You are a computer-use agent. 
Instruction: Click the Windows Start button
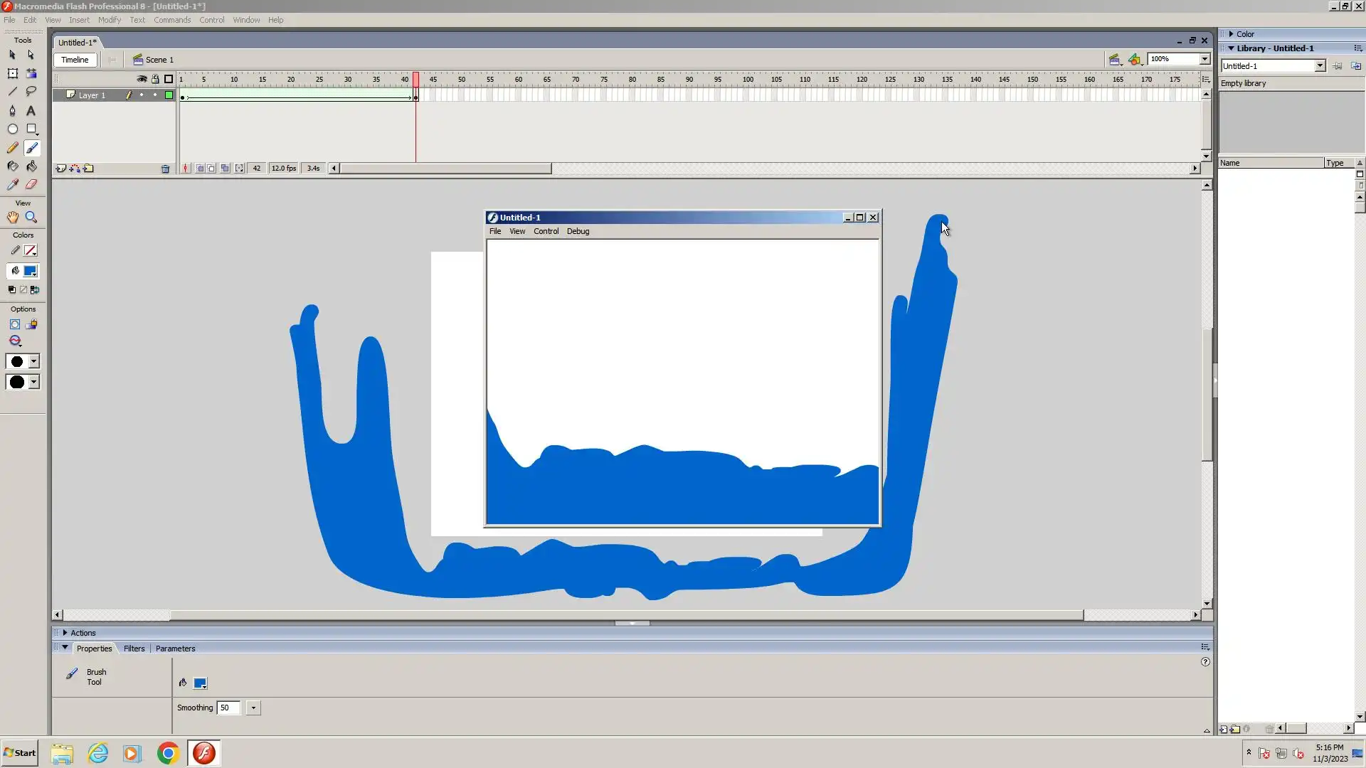[20, 753]
